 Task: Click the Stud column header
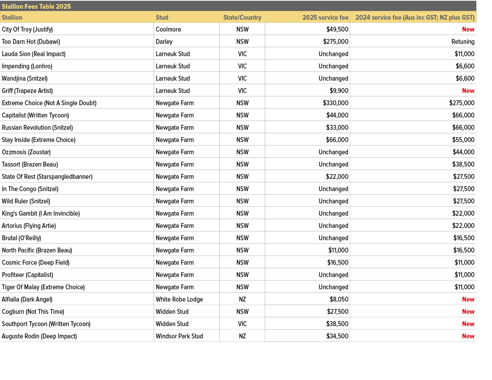click(162, 18)
